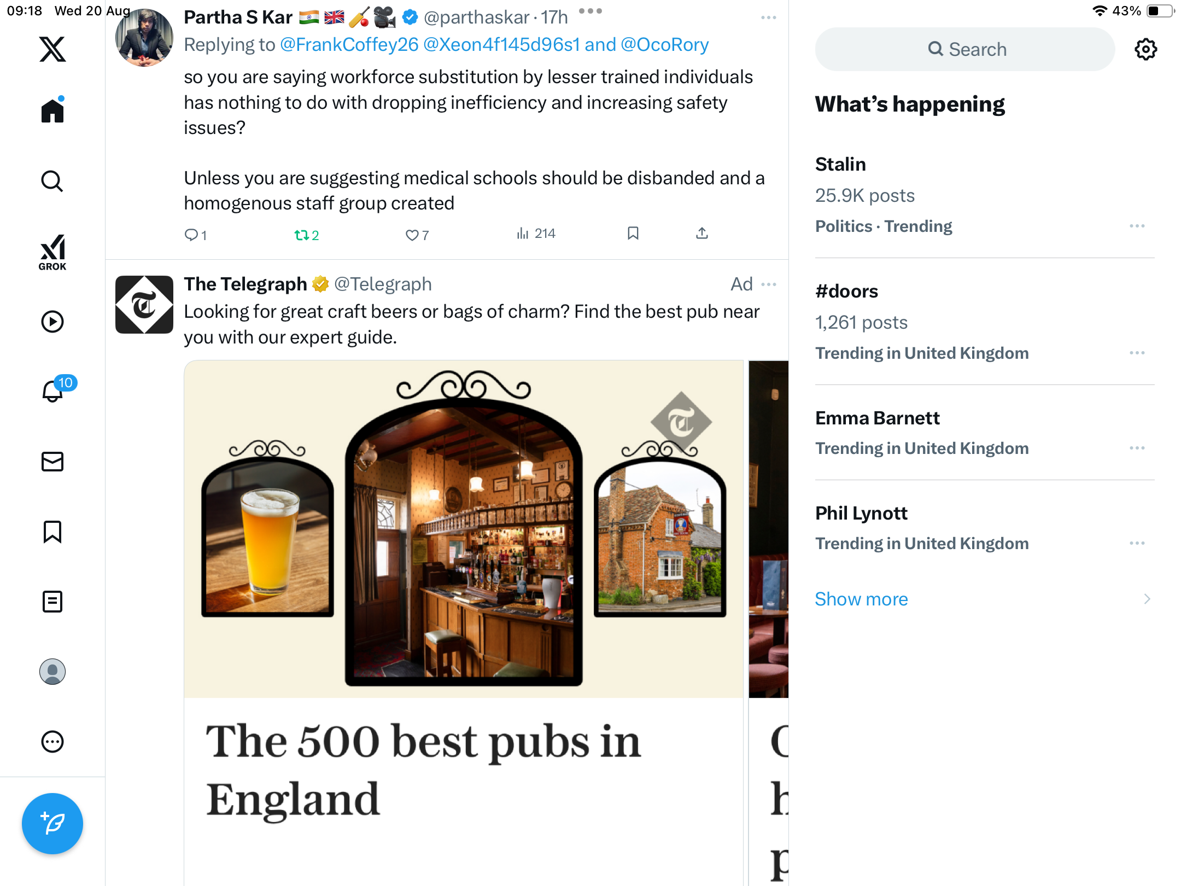Image resolution: width=1181 pixels, height=886 pixels.
Task: Open the sidebar Bookmarks tab
Action: (52, 532)
